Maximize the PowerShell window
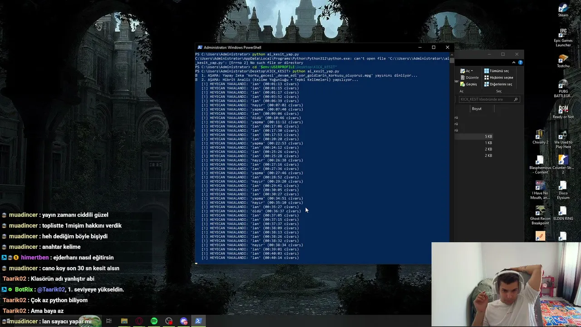Viewport: 581px width, 327px height. pos(433,47)
